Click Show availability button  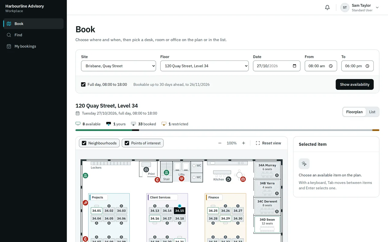point(355,84)
